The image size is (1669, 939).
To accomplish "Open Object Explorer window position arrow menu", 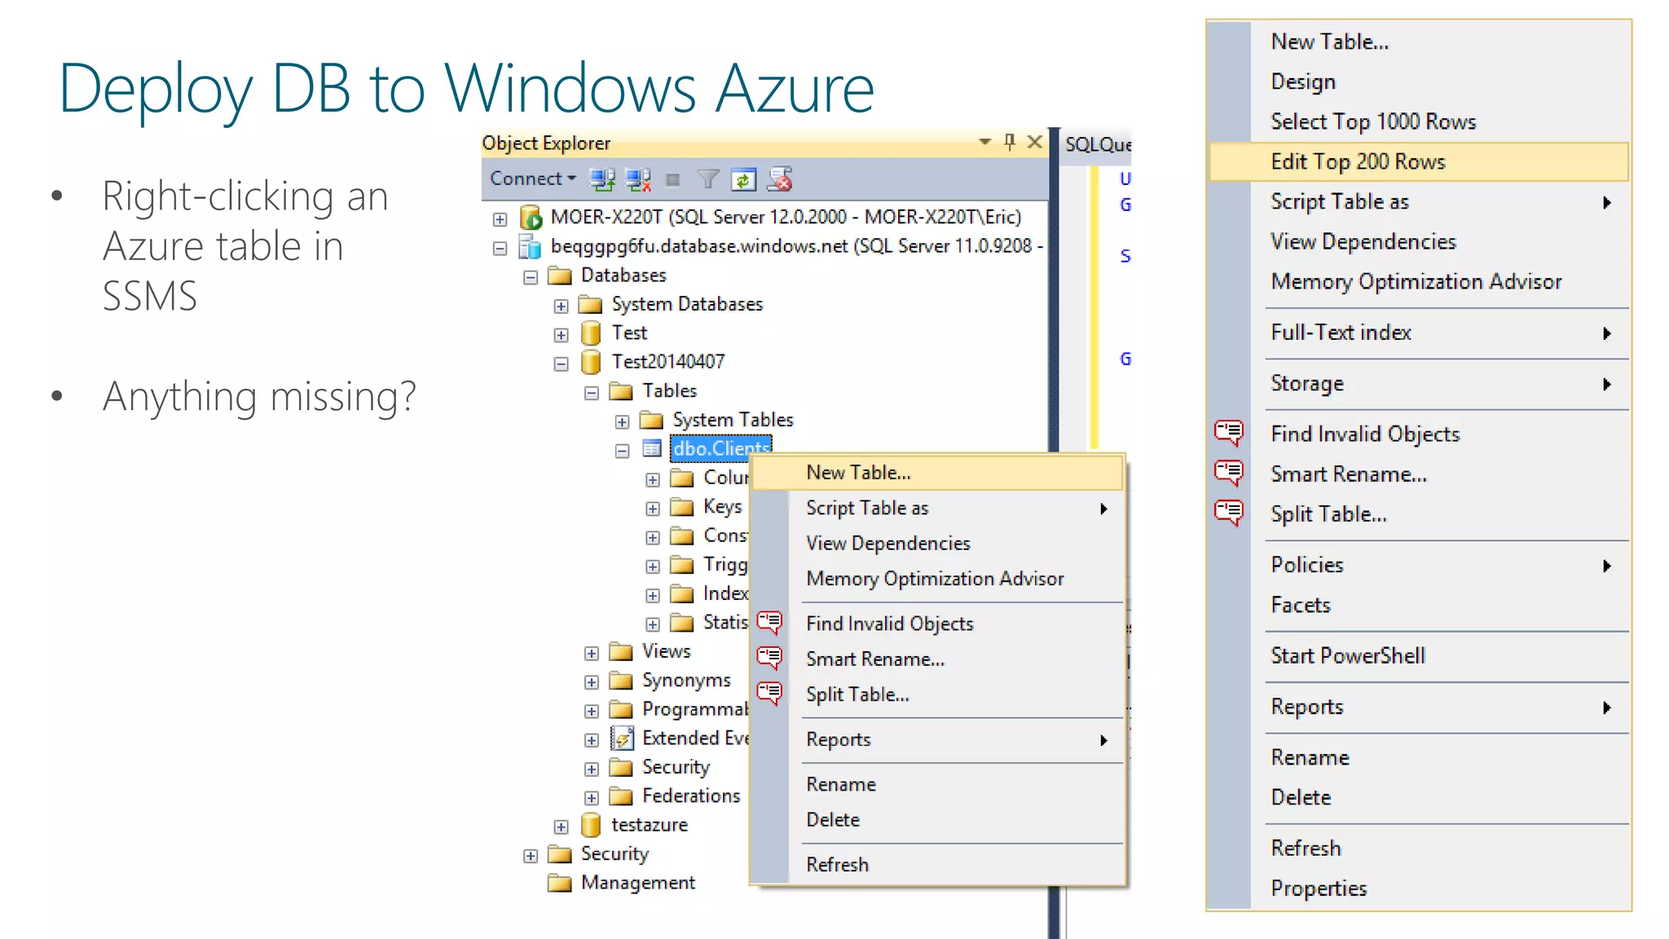I will [984, 142].
